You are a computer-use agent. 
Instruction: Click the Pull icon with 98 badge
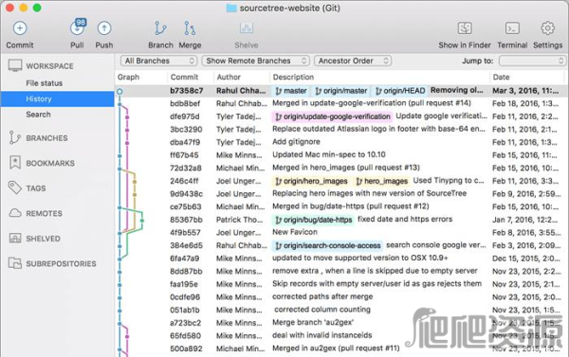[78, 27]
